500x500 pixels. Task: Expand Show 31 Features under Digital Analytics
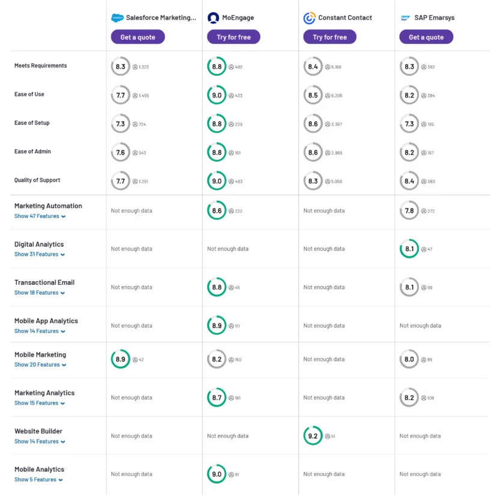click(x=37, y=254)
